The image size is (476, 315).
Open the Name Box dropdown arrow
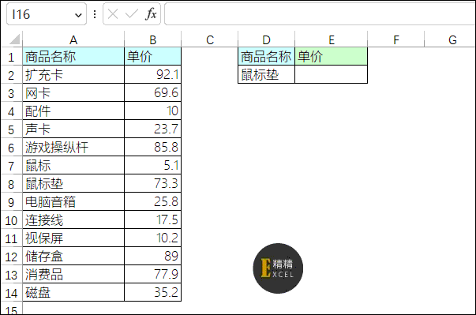coord(78,15)
